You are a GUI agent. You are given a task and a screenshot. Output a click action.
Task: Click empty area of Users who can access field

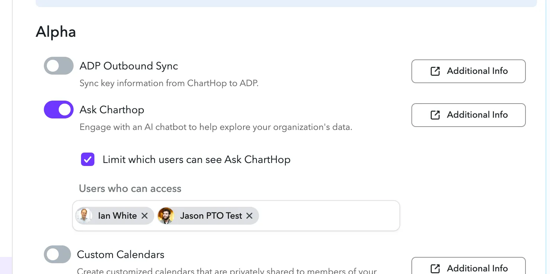click(x=329, y=216)
